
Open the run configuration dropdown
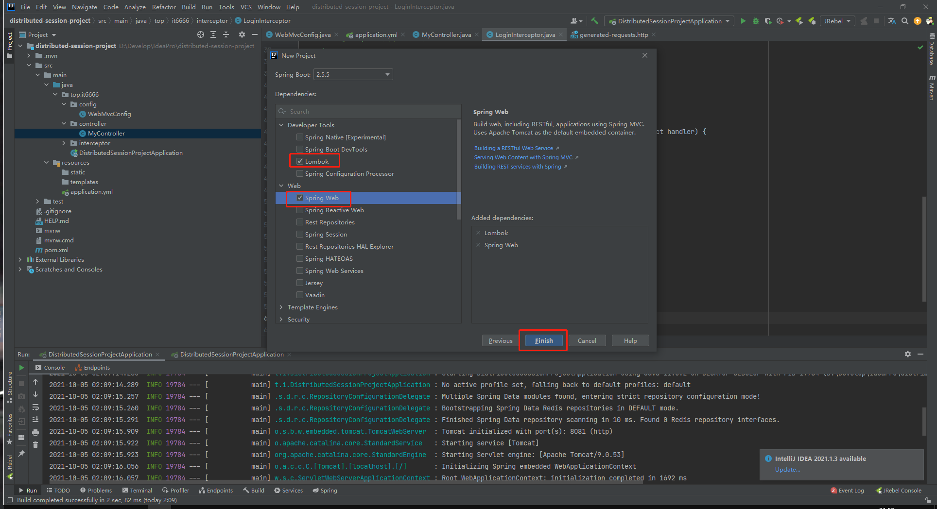click(669, 21)
